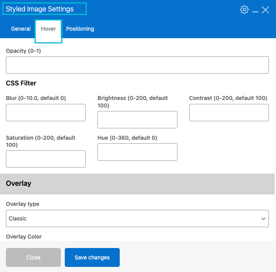Click the CSS Filter heading
Image resolution: width=276 pixels, height=272 pixels.
pos(21,83)
